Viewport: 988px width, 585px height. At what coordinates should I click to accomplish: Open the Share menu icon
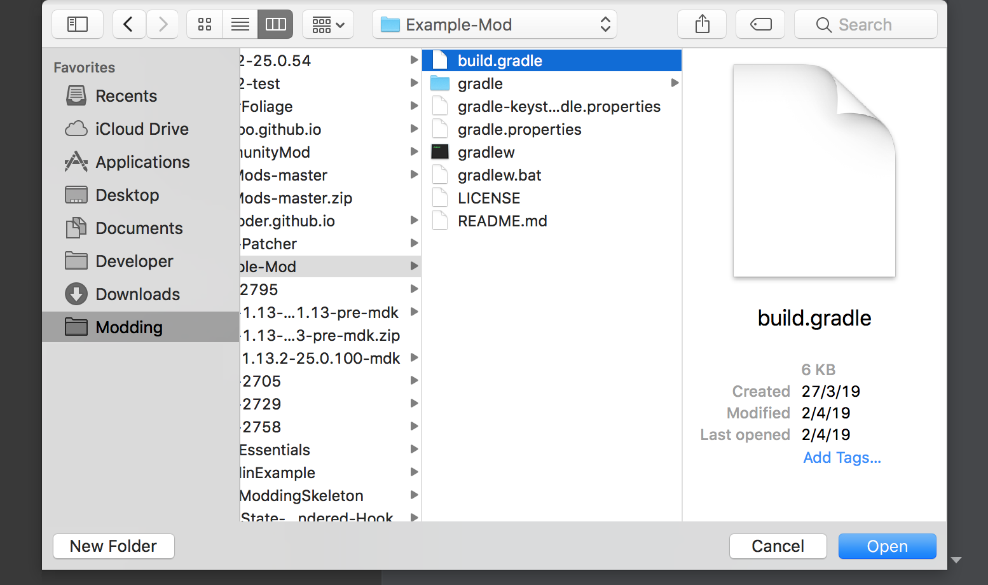701,24
